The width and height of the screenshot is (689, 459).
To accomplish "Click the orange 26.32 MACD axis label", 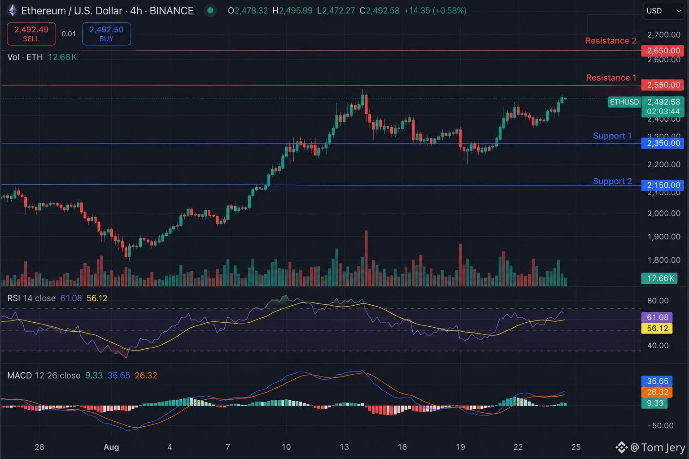I will click(657, 392).
